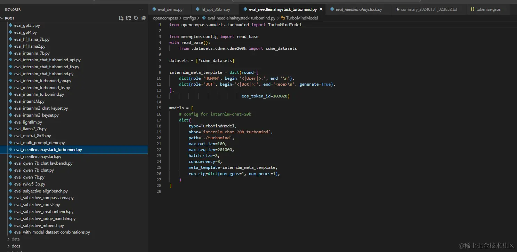The image size is (517, 252).
Task: Close the eval_needleinahaystack_turbomind.py tab
Action: click(321, 9)
